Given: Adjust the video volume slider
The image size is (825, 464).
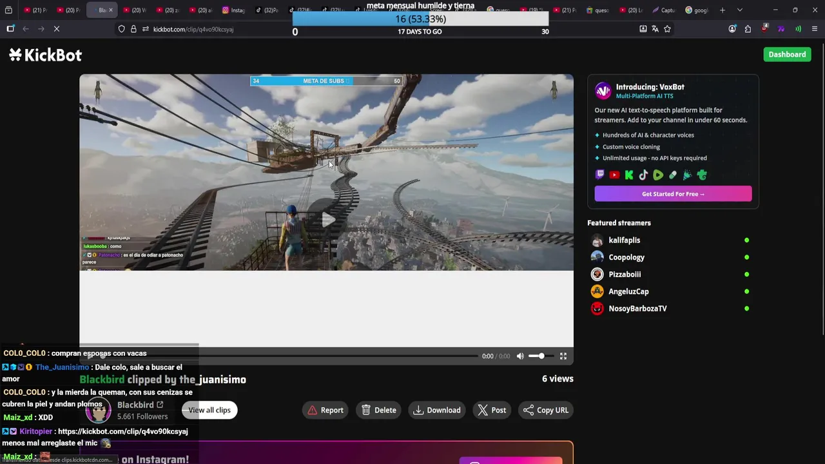Looking at the screenshot, I should [540, 356].
